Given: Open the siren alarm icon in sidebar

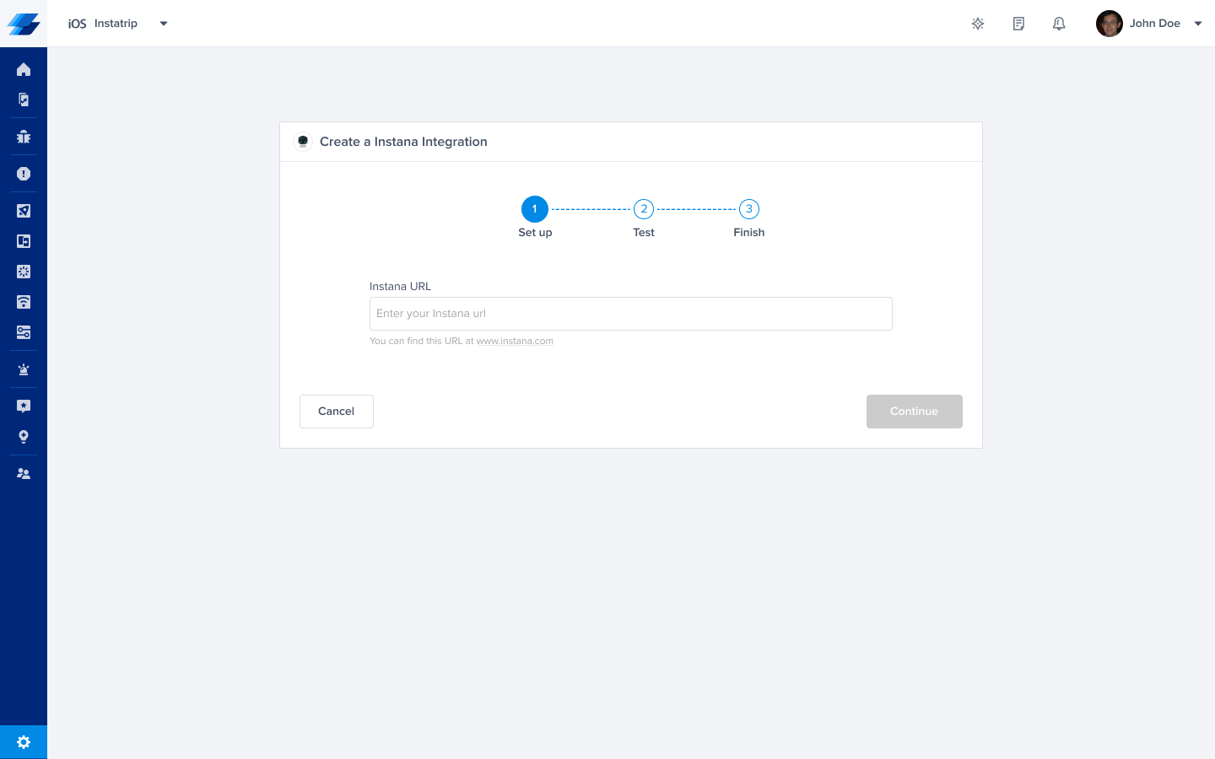Looking at the screenshot, I should click(24, 369).
